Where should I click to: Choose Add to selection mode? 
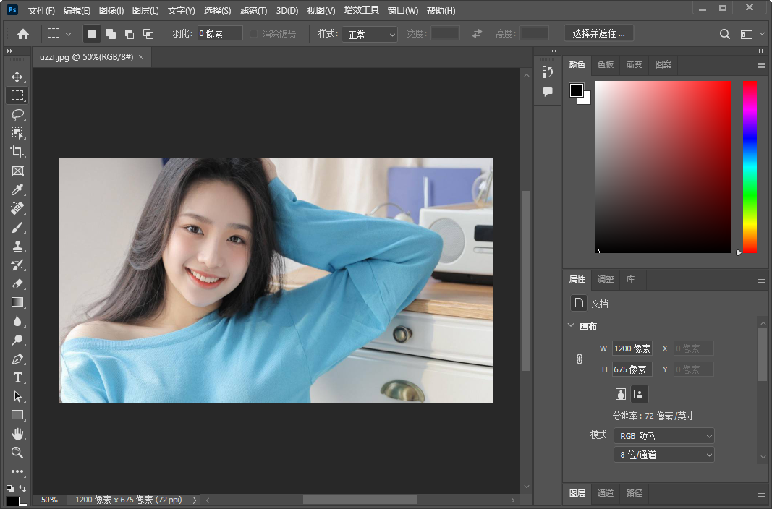click(x=111, y=34)
